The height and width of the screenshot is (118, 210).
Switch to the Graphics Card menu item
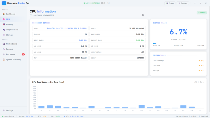(12, 30)
